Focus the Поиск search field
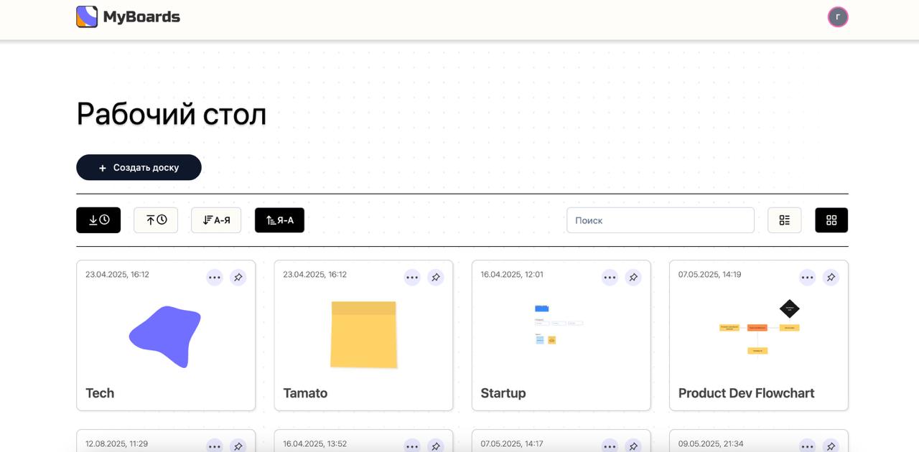The height and width of the screenshot is (452, 919). 660,220
